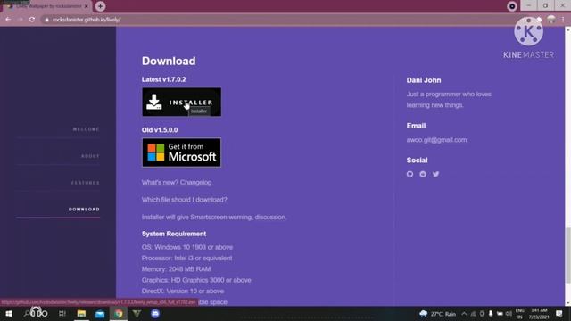Click the circular media icon in title bar
Image resolution: width=571 pixels, height=321 pixels.
click(x=512, y=6)
